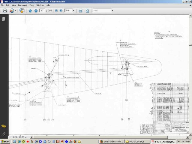The image size is (192, 144).
Task: Click horizontal scrollbar left arrow
Action: pyautogui.click(x=32, y=137)
